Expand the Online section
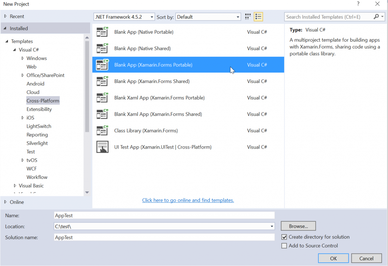The width and height of the screenshot is (388, 266). tap(5, 202)
